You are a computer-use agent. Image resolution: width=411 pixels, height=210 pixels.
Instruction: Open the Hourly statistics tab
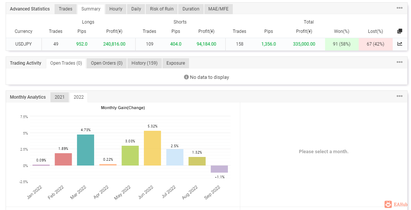[116, 9]
